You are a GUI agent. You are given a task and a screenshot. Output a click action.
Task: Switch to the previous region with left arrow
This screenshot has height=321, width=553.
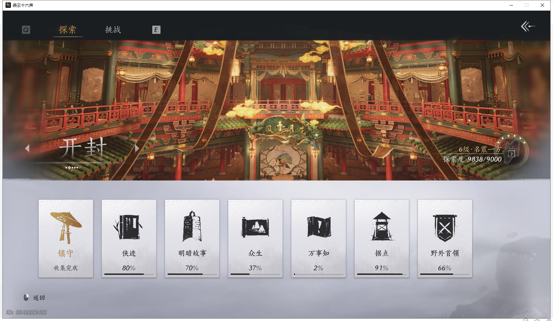(x=28, y=148)
